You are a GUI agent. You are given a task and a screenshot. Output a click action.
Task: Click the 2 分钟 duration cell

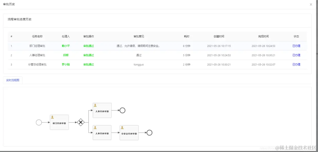coord(187,64)
